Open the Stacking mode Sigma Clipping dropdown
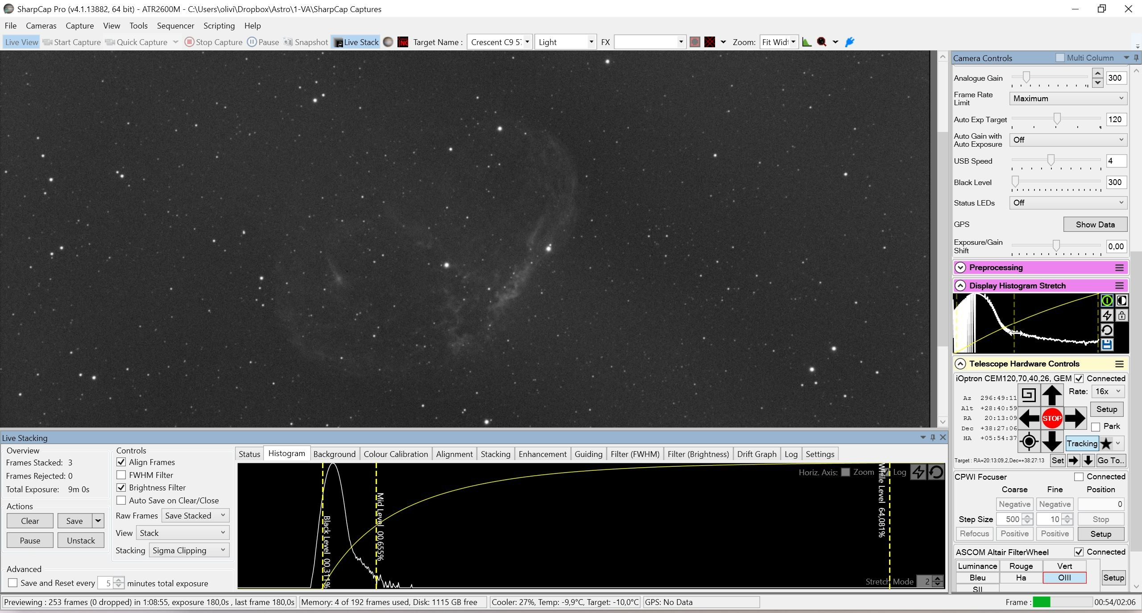The height and width of the screenshot is (613, 1142). 189,550
